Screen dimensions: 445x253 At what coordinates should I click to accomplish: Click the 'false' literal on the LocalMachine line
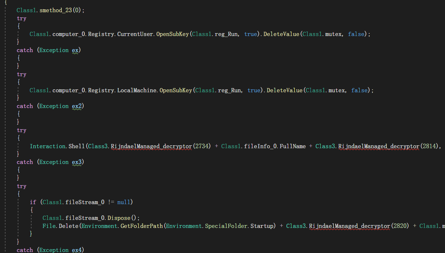point(359,90)
